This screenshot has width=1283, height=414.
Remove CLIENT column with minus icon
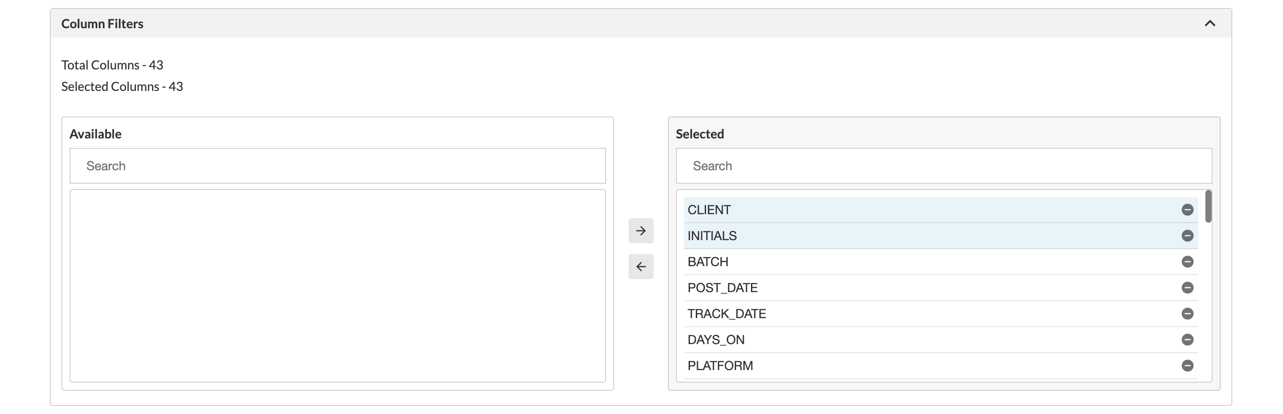coord(1187,210)
